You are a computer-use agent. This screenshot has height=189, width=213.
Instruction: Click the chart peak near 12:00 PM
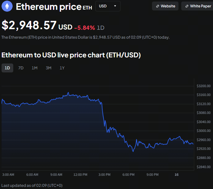tap(68, 93)
